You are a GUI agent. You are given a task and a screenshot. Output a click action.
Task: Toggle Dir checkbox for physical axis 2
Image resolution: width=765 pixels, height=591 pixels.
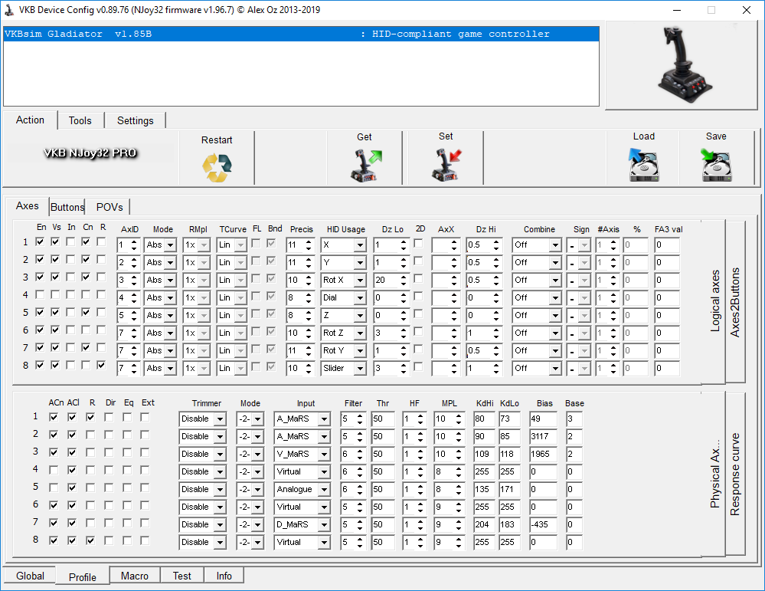(x=109, y=435)
